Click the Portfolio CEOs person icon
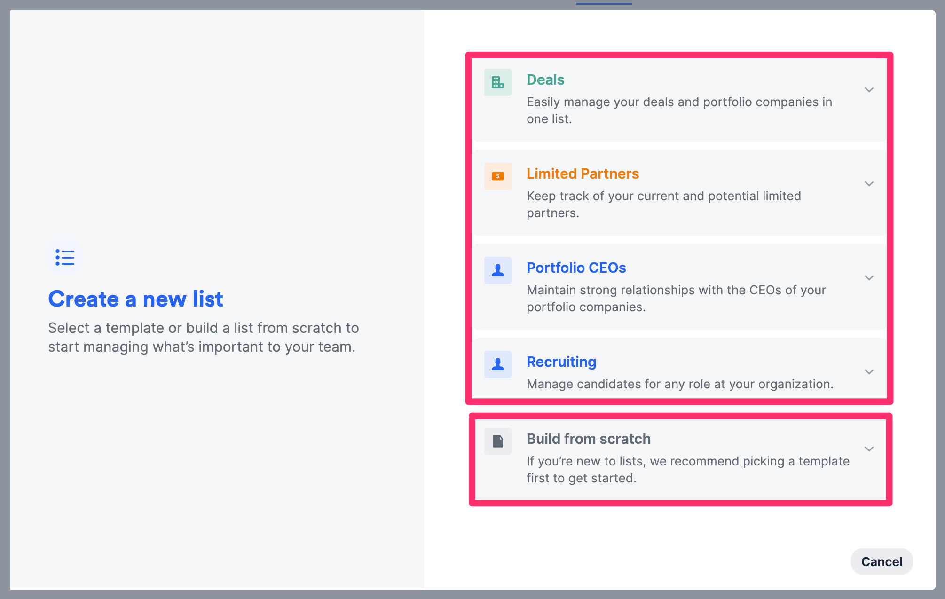 click(497, 270)
